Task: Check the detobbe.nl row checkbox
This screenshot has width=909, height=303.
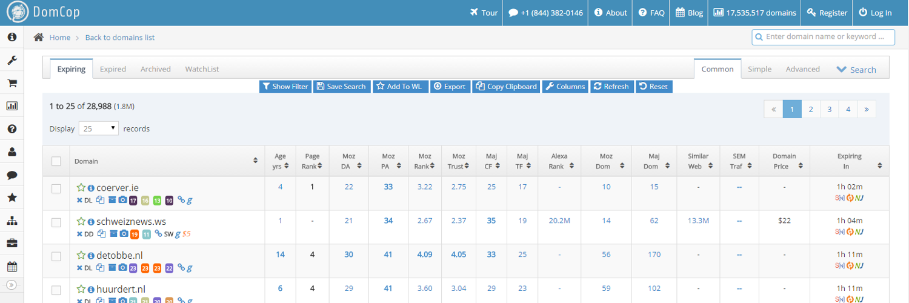Action: [x=56, y=256]
